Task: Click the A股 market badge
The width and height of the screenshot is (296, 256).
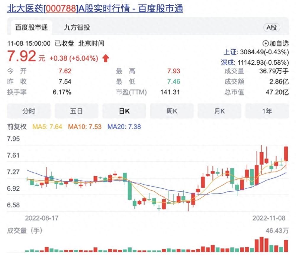Action: pyautogui.click(x=271, y=27)
